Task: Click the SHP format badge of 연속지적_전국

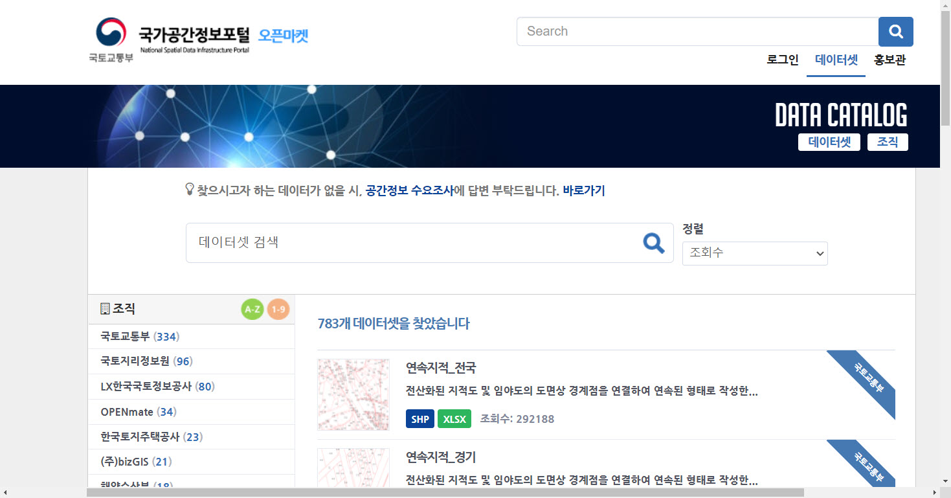Action: pos(420,419)
